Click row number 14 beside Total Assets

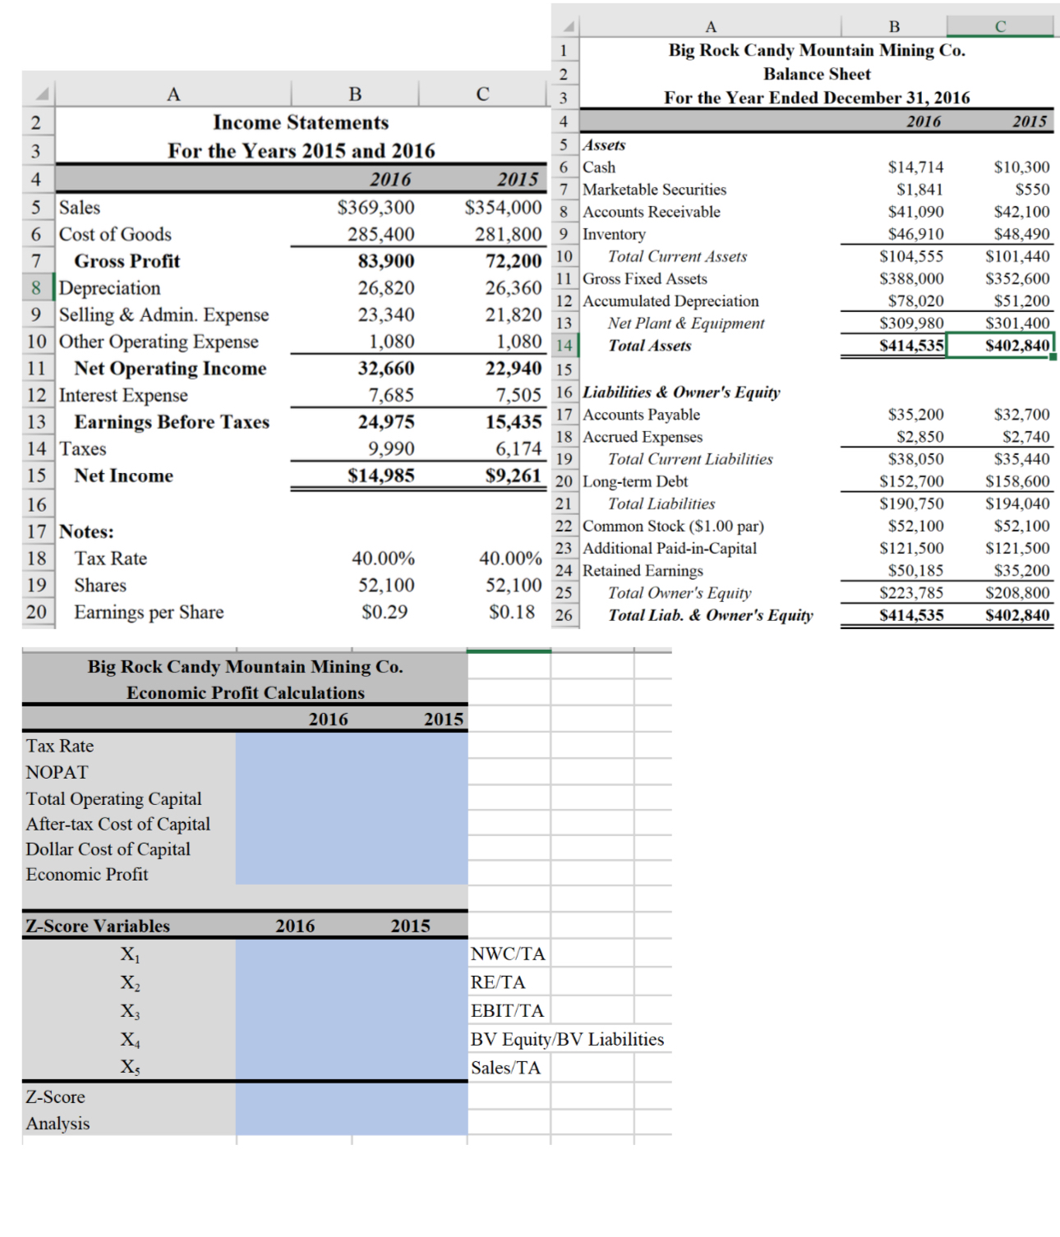click(x=566, y=346)
